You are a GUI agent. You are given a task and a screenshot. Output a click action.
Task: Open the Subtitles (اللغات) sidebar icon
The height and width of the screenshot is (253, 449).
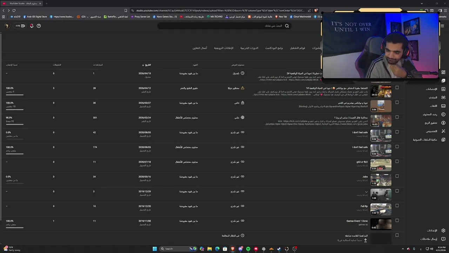pyautogui.click(x=443, y=106)
